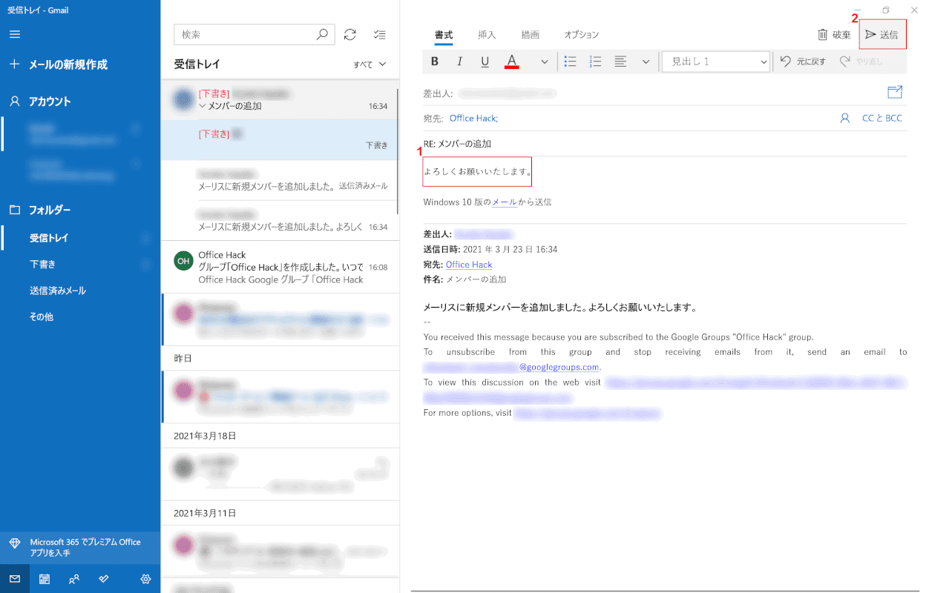Click the Office Hack recipient in 宛先

pos(473,118)
